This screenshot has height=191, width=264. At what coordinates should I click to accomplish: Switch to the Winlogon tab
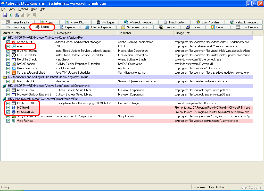[107, 22]
